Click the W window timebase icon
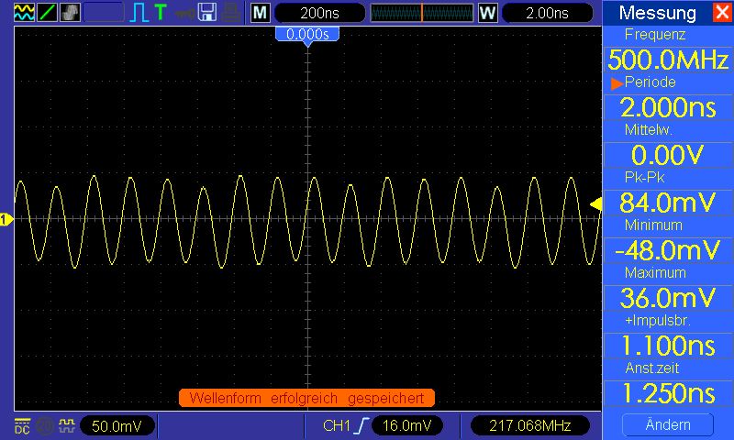This screenshot has height=440, width=734. pyautogui.click(x=487, y=13)
